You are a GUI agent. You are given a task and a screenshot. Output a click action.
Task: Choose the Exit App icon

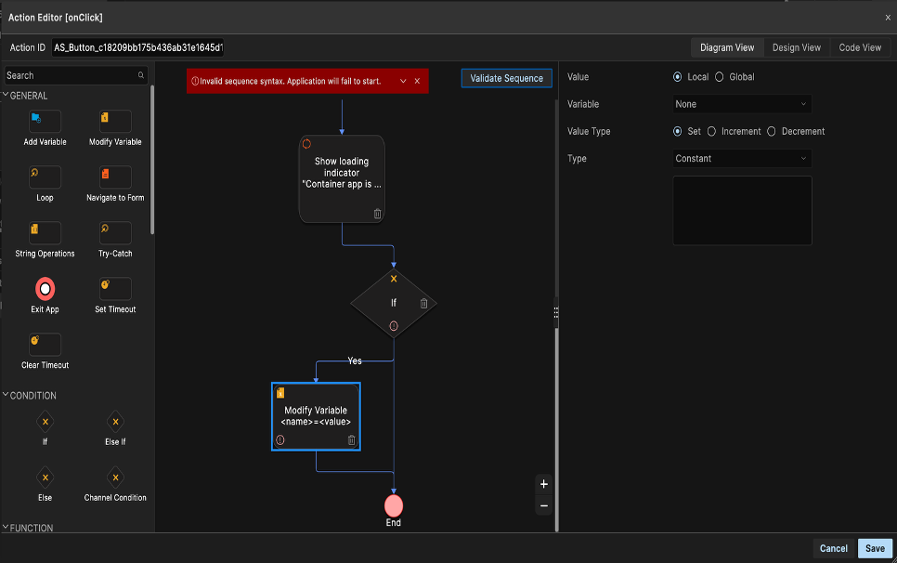[45, 289]
